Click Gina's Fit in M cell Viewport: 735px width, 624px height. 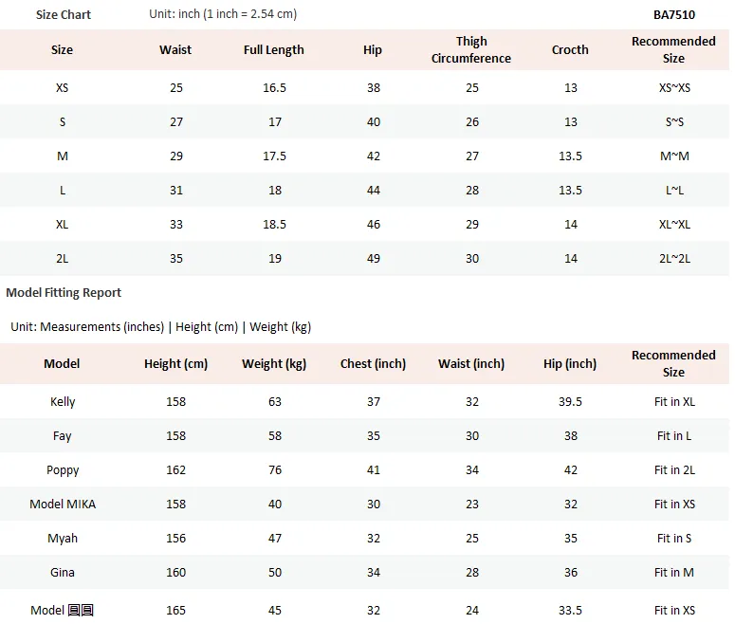tap(674, 573)
